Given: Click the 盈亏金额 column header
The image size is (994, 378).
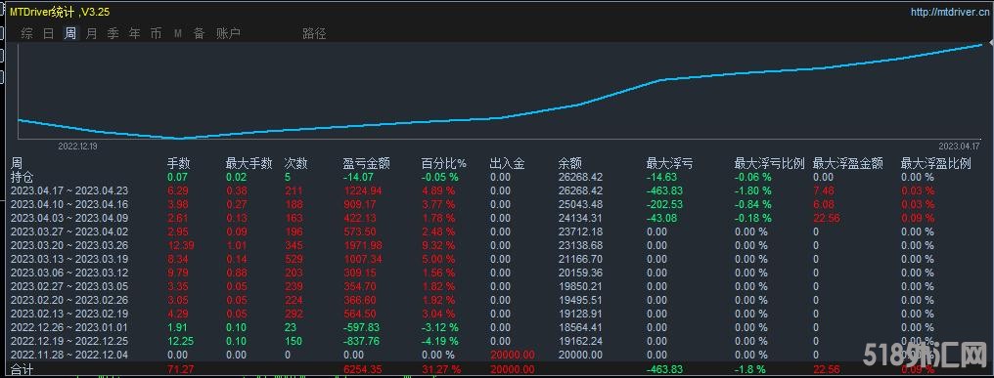Looking at the screenshot, I should [367, 163].
